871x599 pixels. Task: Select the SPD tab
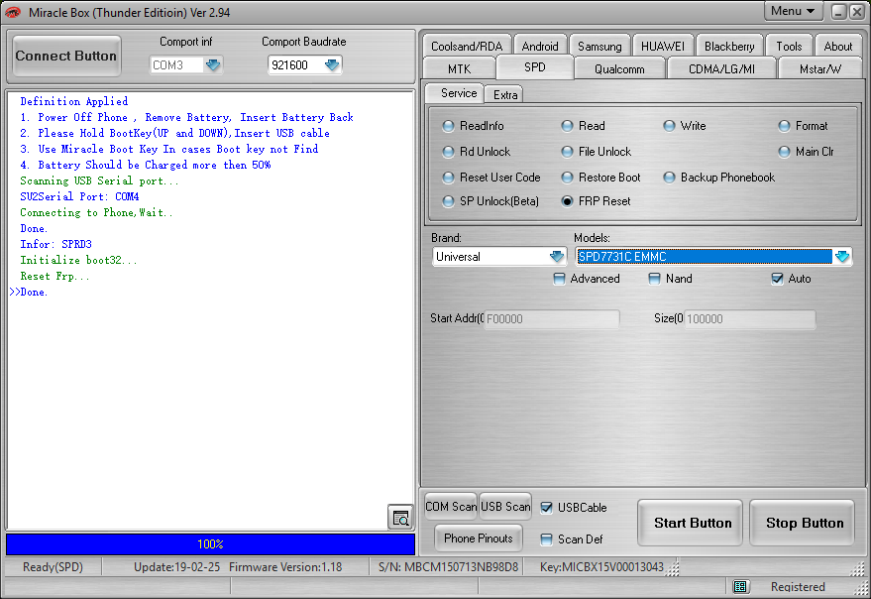[x=535, y=67]
